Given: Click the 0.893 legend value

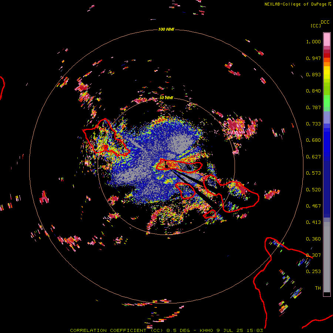Looking at the screenshot, I should coord(313,74).
